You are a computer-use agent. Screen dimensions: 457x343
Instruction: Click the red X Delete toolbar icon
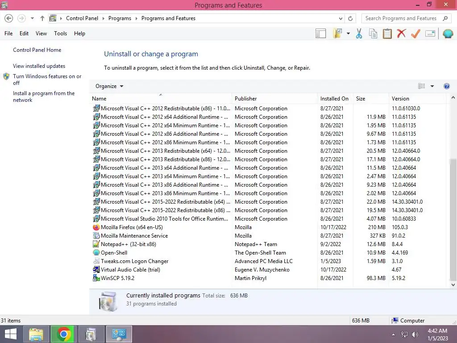click(x=401, y=33)
